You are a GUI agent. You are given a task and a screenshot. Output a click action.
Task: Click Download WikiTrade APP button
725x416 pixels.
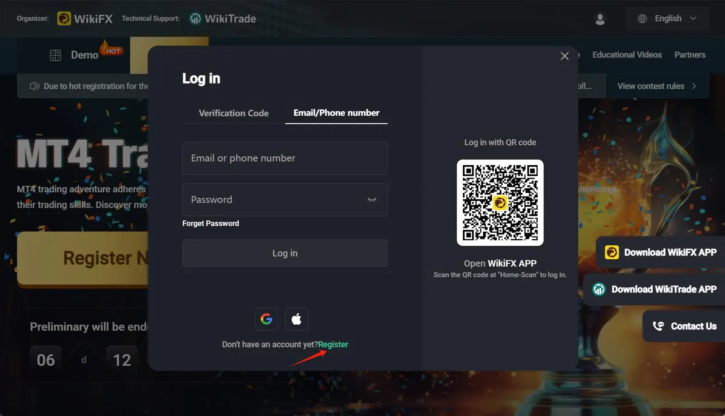[654, 289]
